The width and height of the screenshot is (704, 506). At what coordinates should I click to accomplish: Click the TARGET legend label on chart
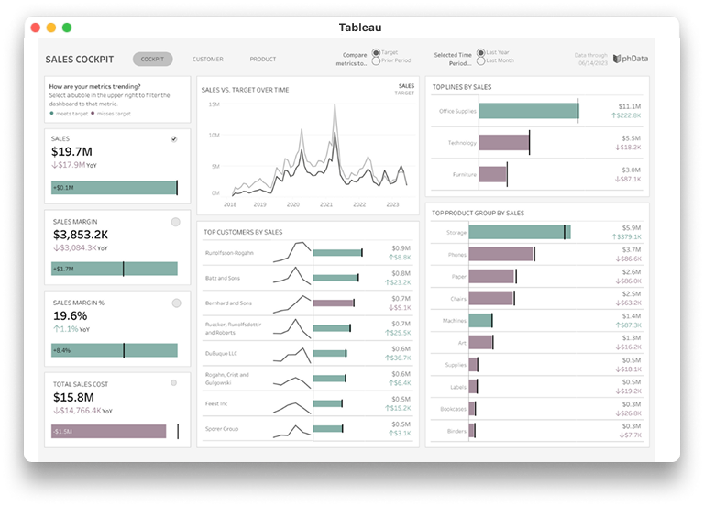coord(404,93)
